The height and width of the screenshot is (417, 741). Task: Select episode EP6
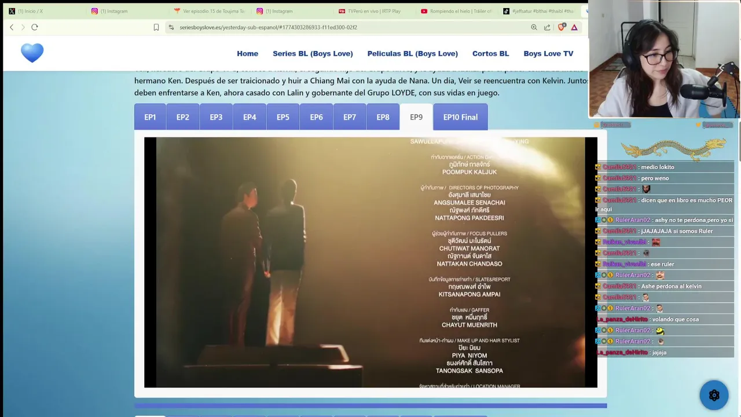click(316, 117)
